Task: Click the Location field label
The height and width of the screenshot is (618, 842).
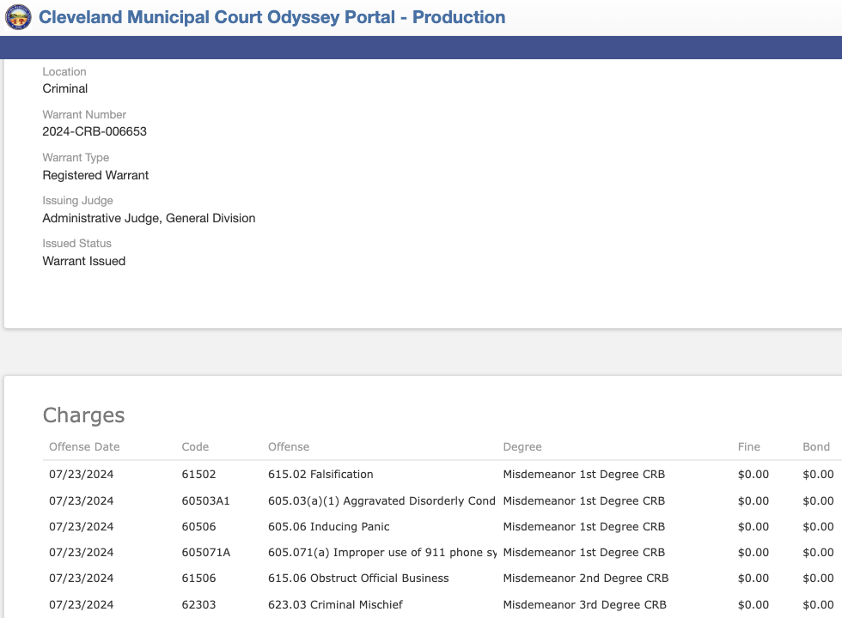Action: coord(64,71)
